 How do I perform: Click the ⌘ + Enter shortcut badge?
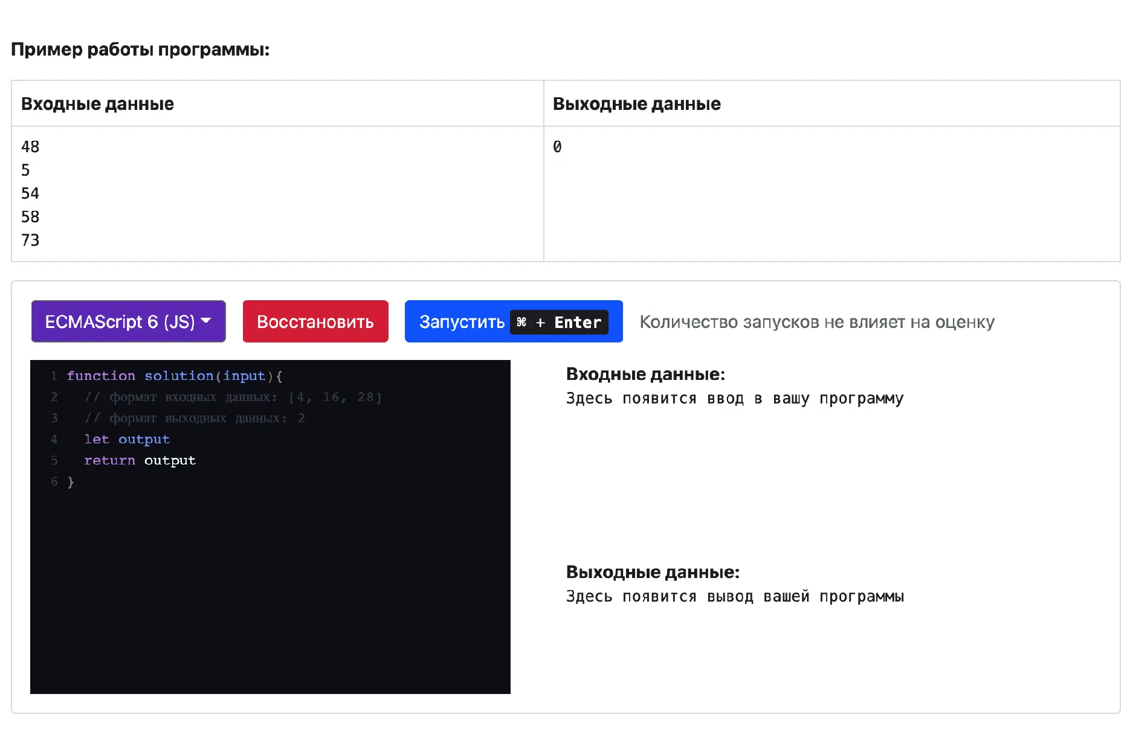pyautogui.click(x=558, y=322)
